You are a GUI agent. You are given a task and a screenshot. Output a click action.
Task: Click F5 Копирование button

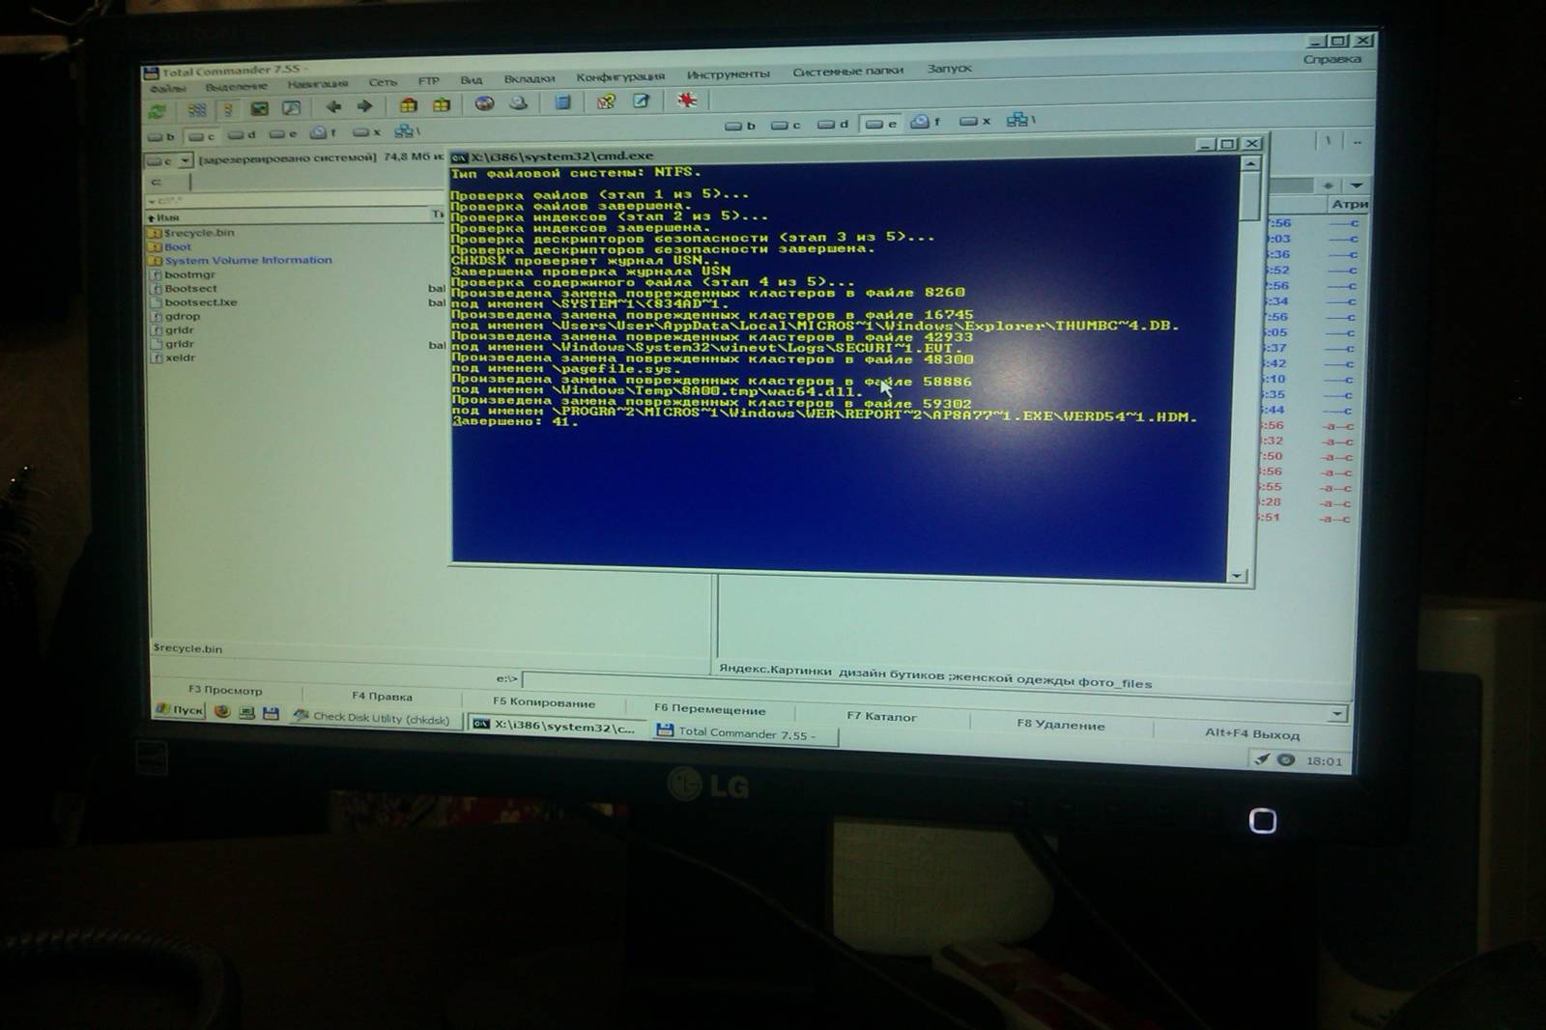pos(544,702)
